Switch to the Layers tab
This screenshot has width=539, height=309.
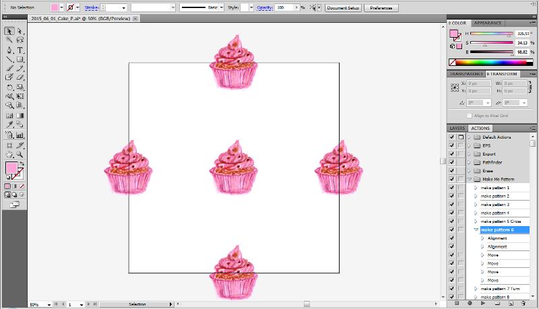tap(457, 128)
